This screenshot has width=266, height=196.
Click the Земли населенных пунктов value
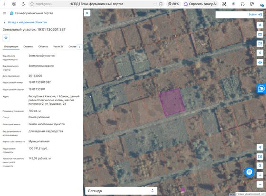tap(47, 124)
